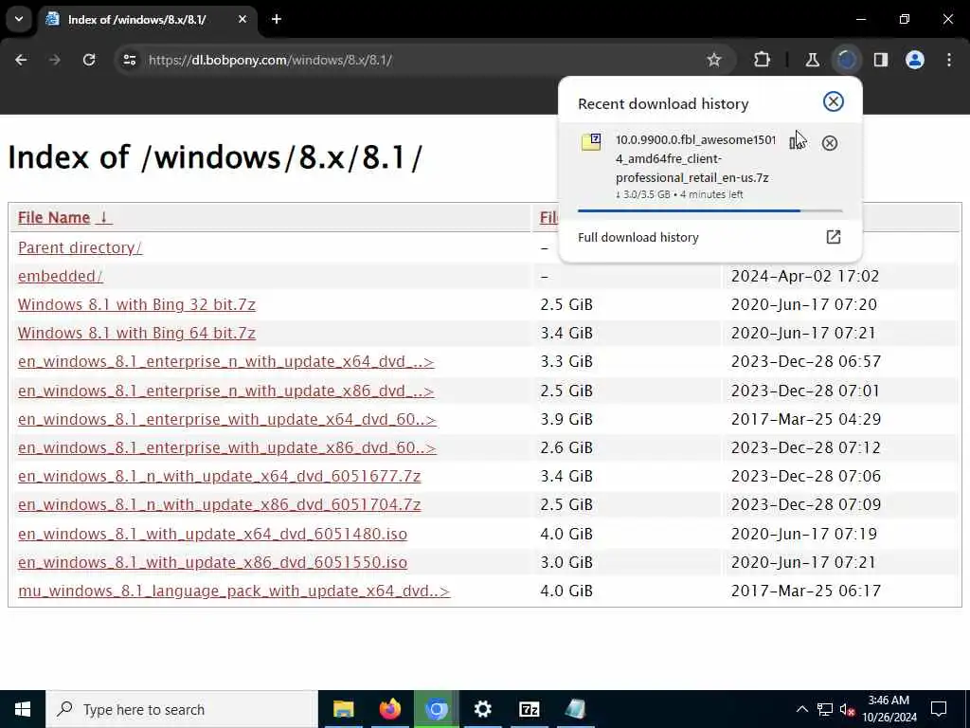Click the downloading 7z file icon
Screen dimensions: 970x728
click(x=591, y=142)
